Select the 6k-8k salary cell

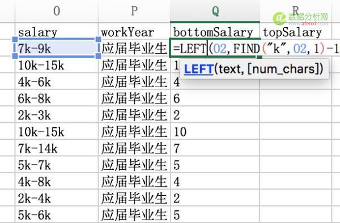coord(57,98)
